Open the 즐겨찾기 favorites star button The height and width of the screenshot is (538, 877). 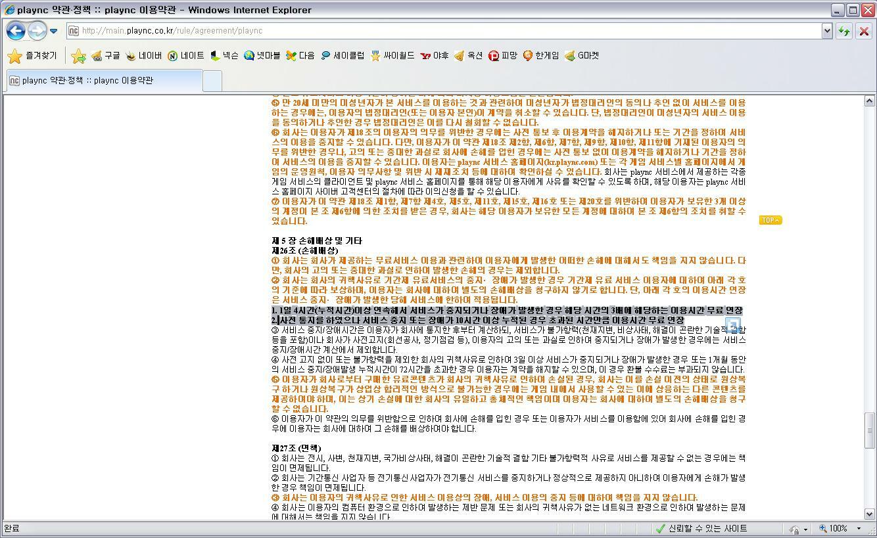33,56
